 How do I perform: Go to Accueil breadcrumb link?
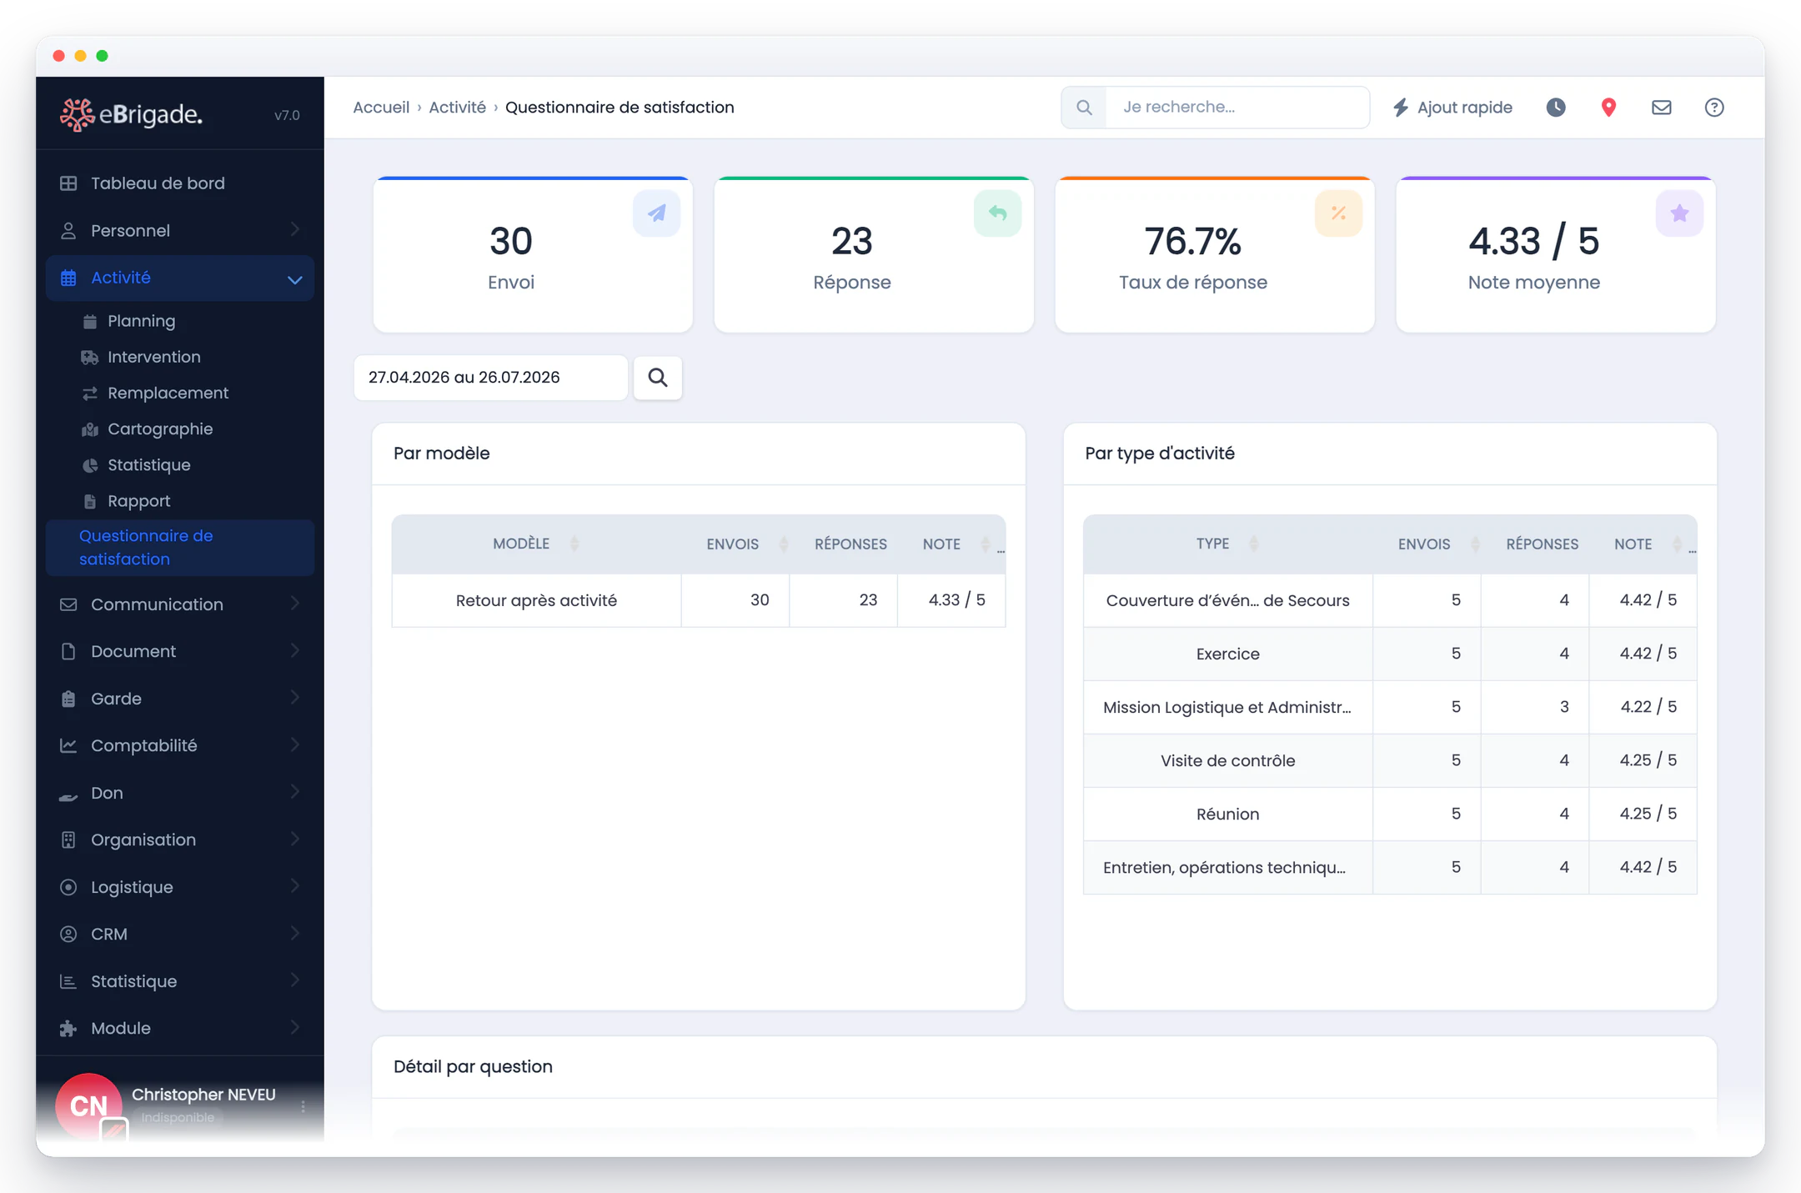pyautogui.click(x=381, y=108)
